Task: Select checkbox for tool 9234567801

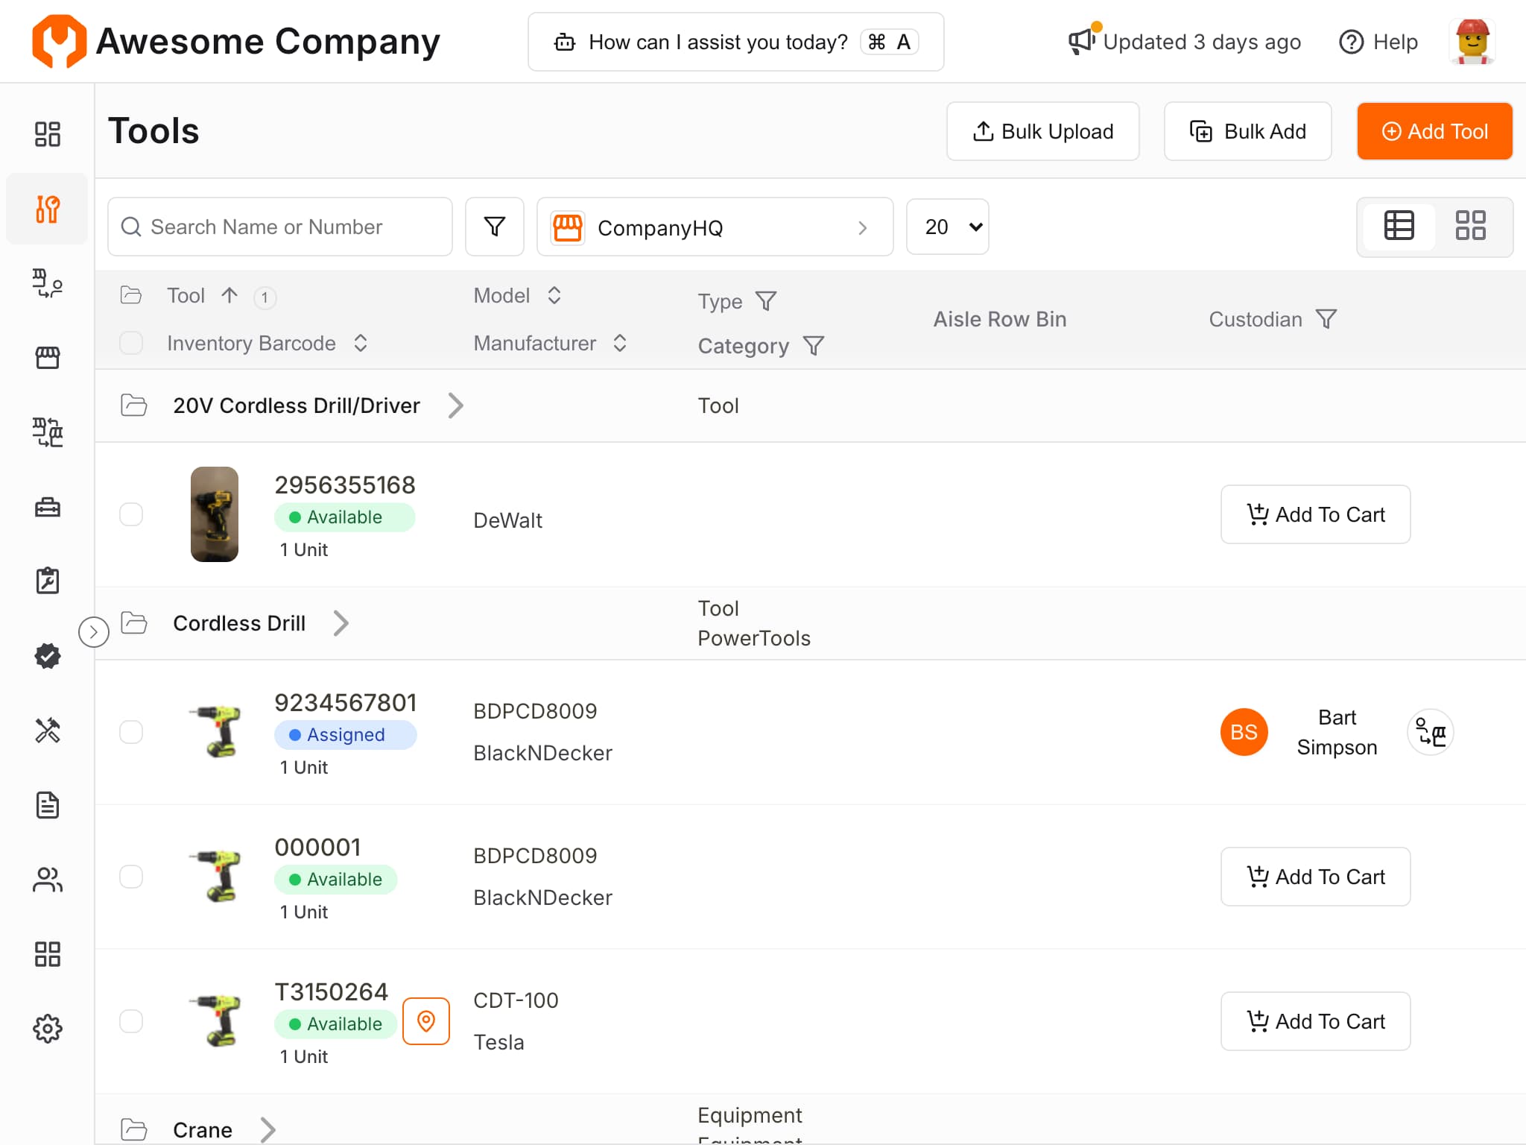Action: 131,732
